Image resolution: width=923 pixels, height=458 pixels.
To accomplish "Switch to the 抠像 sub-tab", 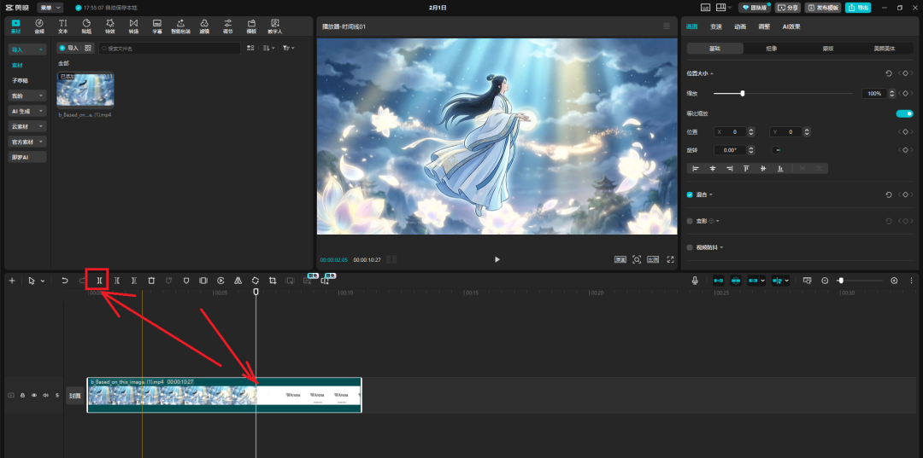I will [x=772, y=49].
